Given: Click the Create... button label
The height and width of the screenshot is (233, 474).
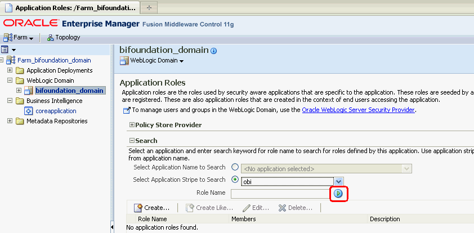Looking at the screenshot, I should [x=157, y=208].
